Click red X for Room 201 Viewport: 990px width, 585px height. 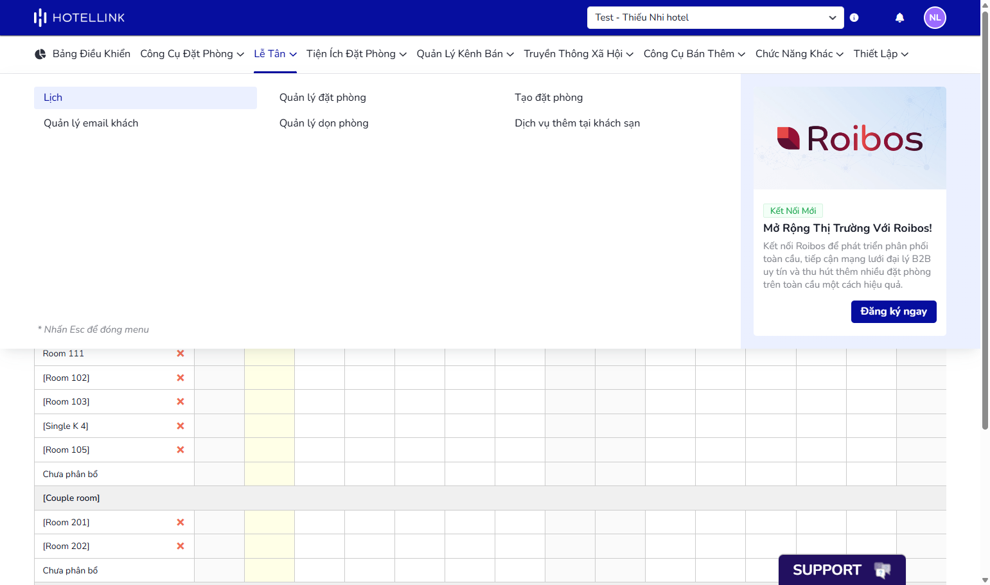181,522
